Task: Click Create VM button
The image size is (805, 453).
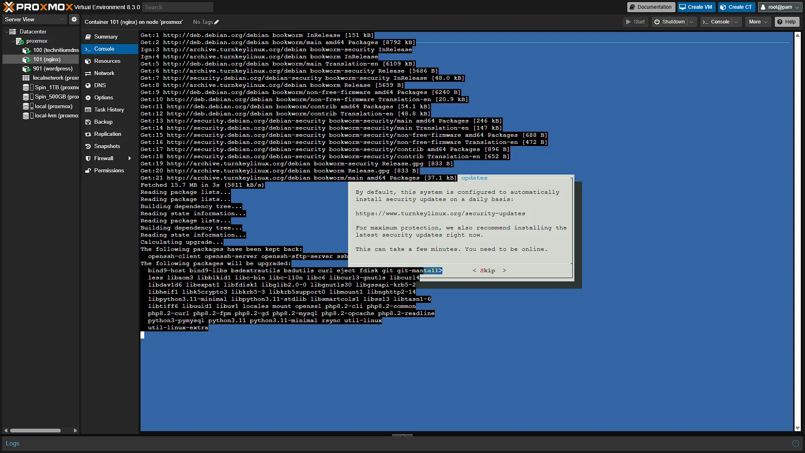Action: coord(696,7)
